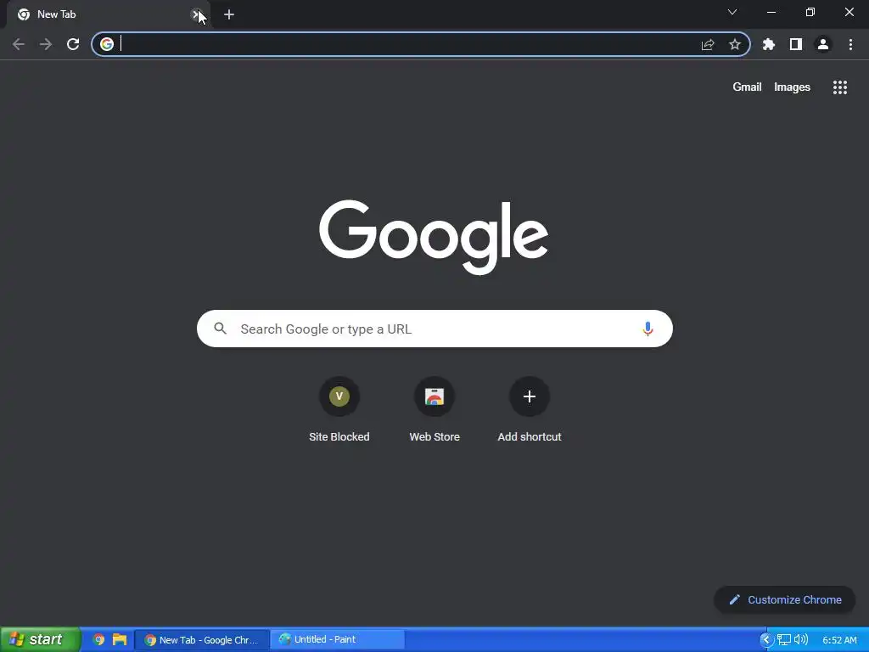Viewport: 869px width, 652px height.
Task: Share this page via the share icon
Action: pyautogui.click(x=708, y=44)
